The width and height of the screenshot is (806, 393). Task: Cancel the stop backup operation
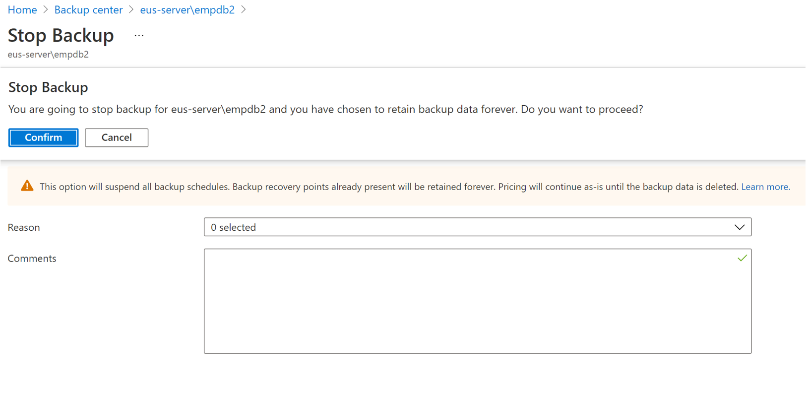tap(116, 137)
